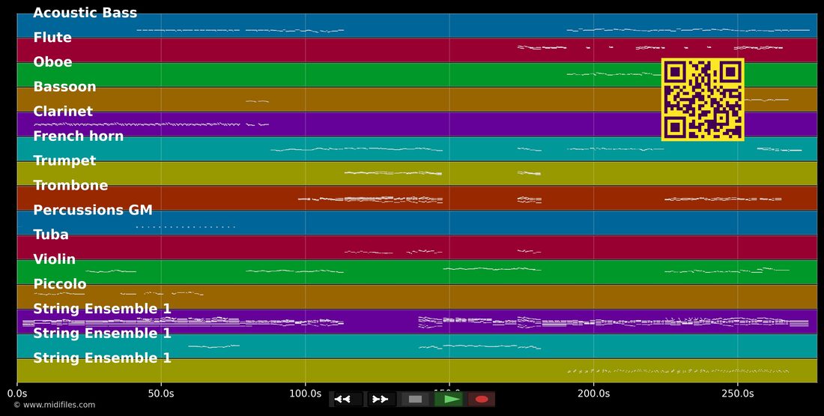The height and width of the screenshot is (416, 824).
Task: Select the Percussions GM track label
Action: point(93,210)
